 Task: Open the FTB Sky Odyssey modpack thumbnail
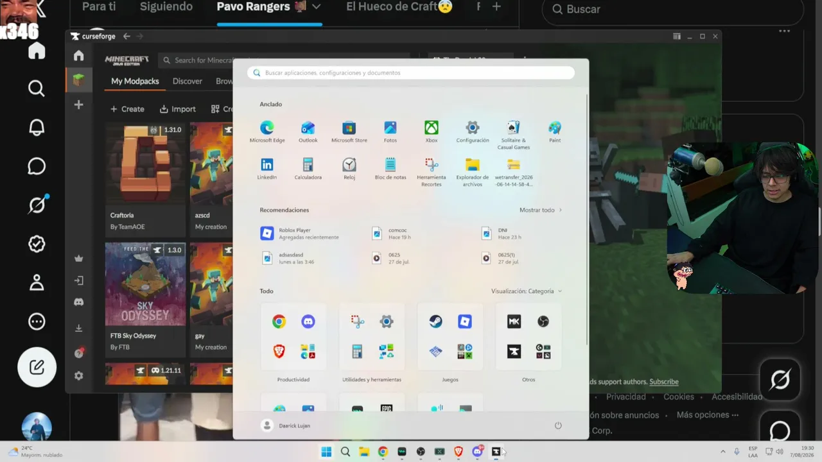point(145,284)
